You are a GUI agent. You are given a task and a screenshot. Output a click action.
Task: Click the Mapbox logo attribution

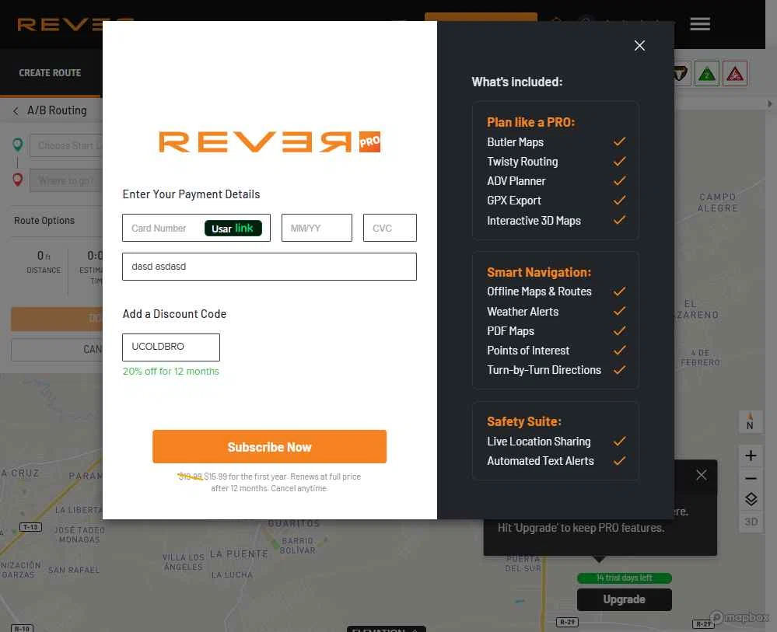click(740, 617)
